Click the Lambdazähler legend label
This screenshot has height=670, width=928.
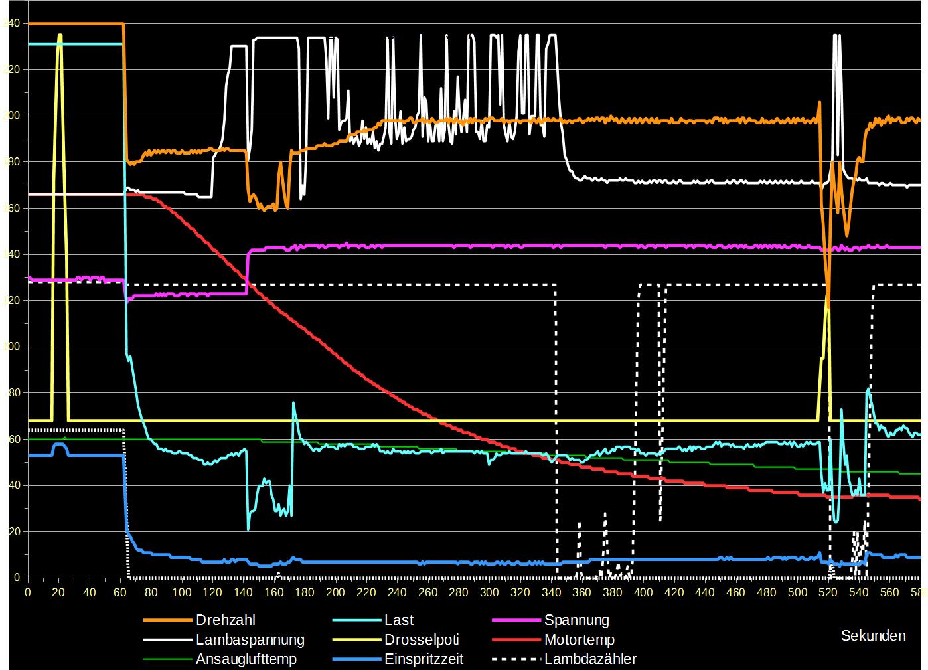coord(590,659)
